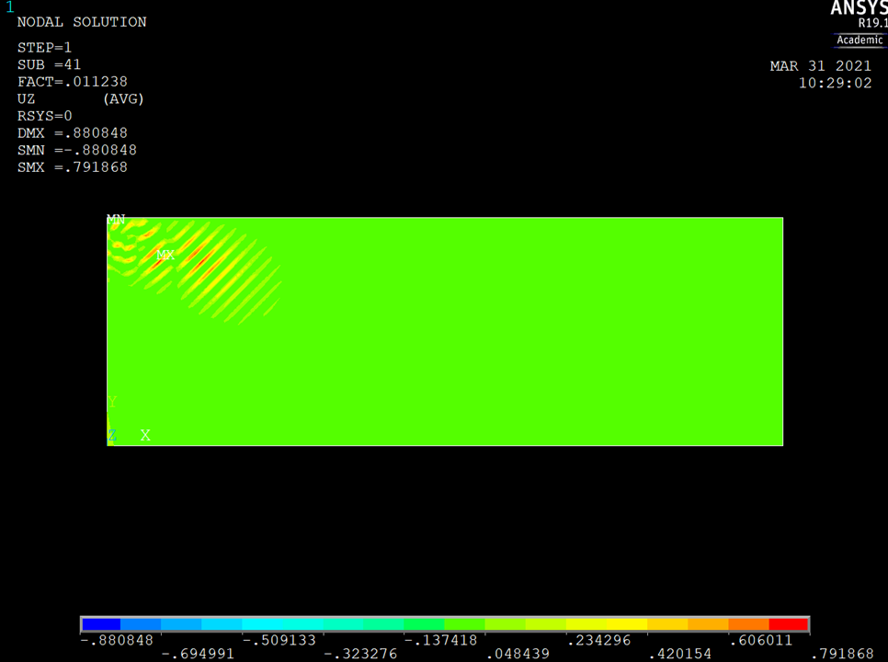Click the orange legend color band
888x662 pixels.
[748, 624]
